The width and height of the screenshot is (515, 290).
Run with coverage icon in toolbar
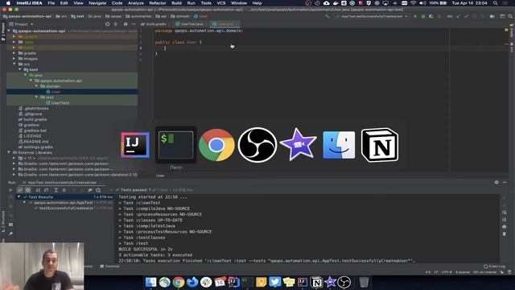tap(431, 16)
